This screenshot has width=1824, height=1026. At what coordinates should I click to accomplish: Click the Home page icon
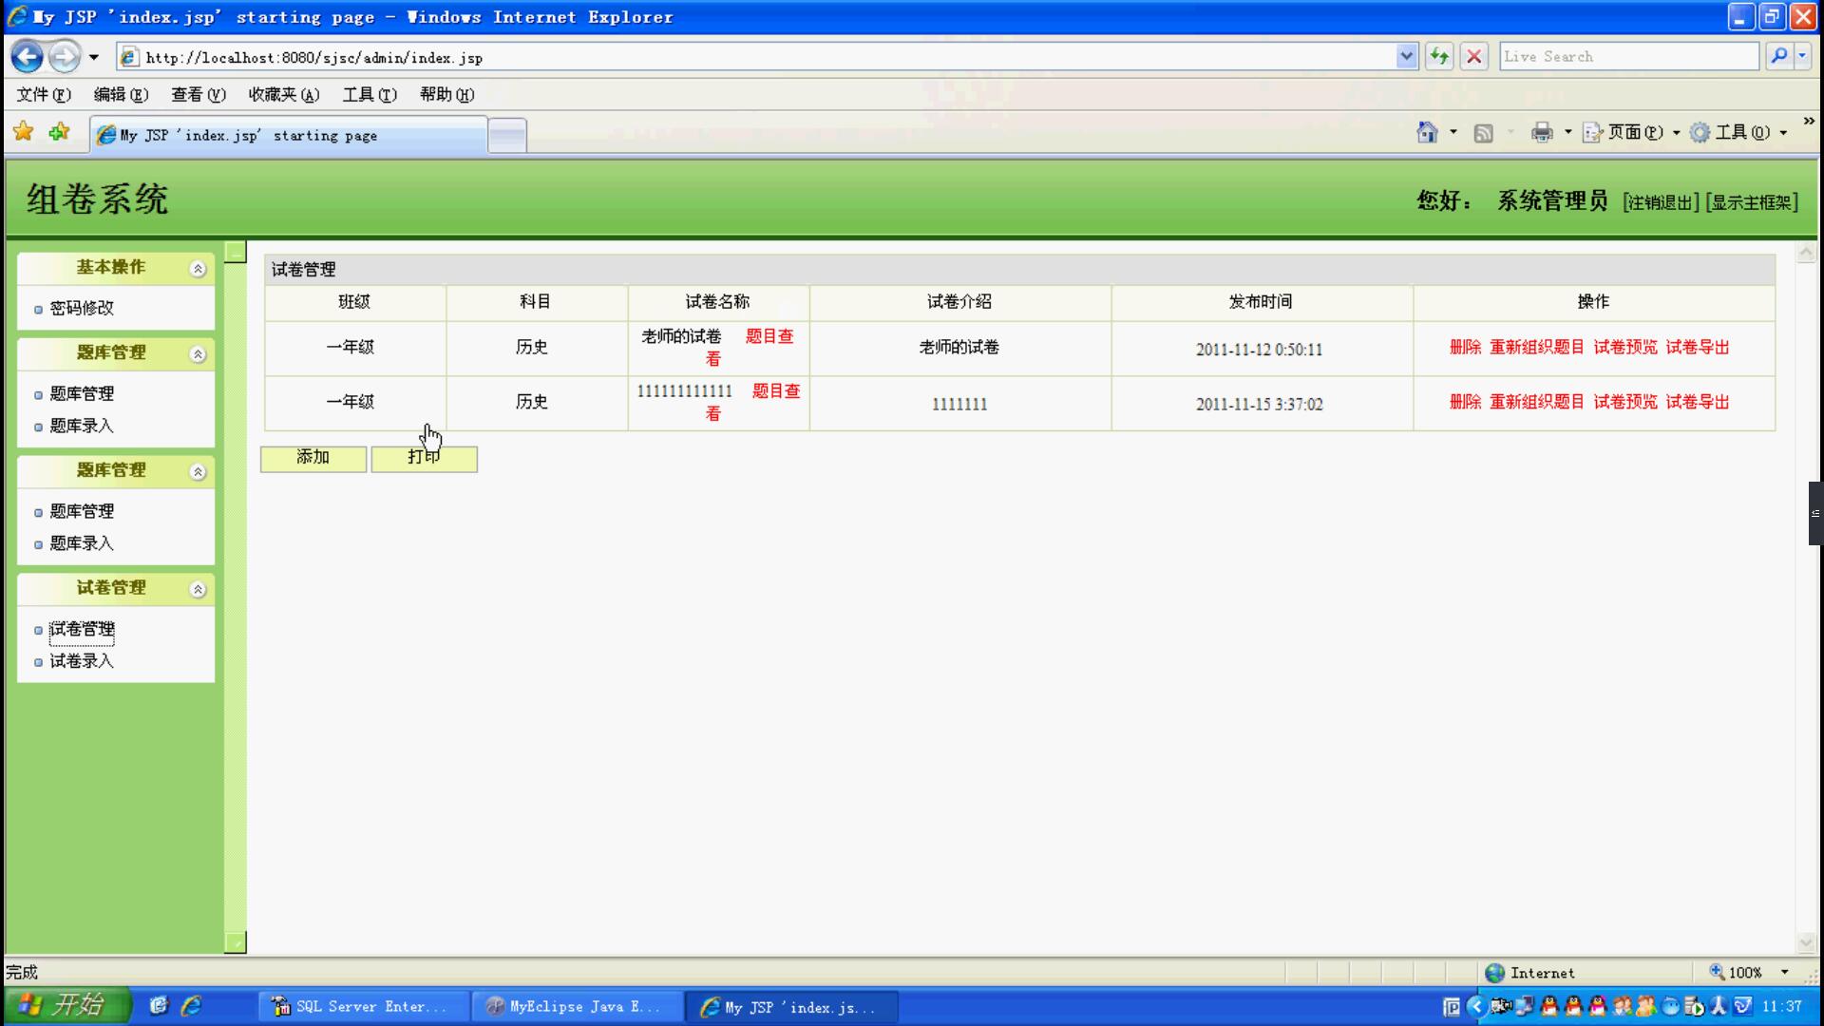1427,132
